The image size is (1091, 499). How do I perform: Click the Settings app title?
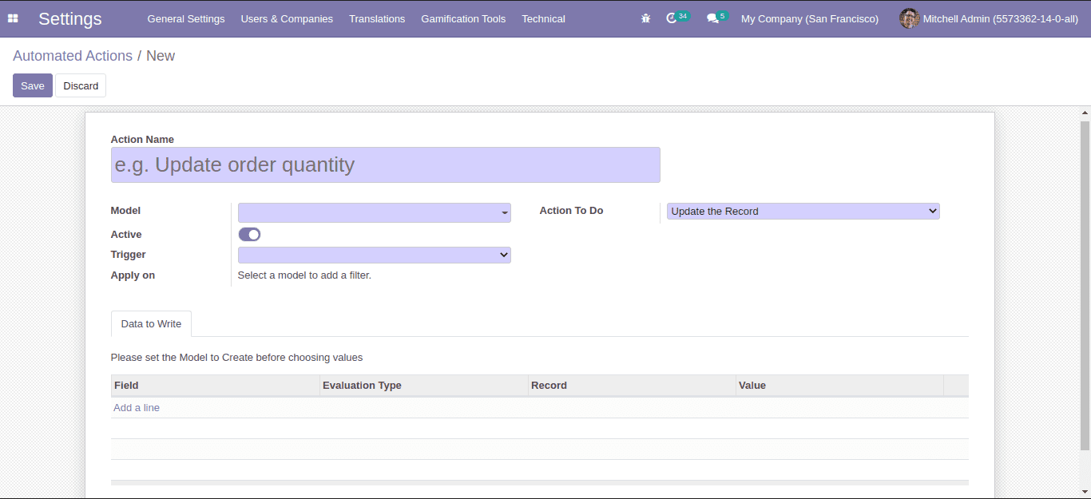(x=70, y=18)
